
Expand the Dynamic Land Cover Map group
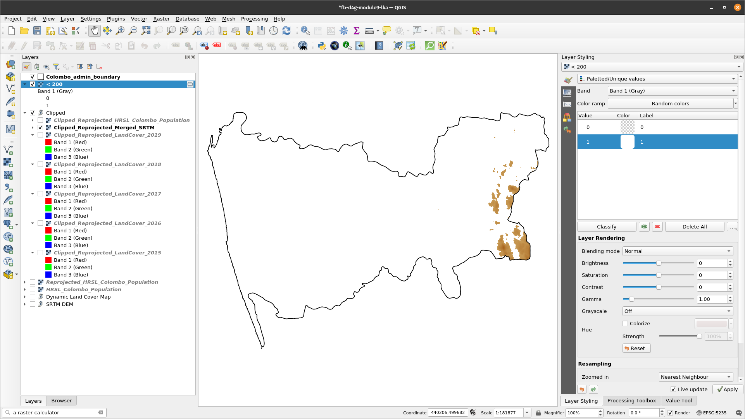pos(24,296)
